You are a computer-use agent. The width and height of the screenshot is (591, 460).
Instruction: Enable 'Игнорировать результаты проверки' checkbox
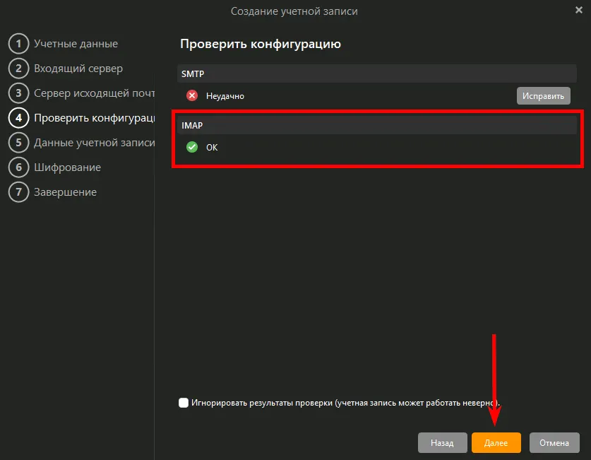click(184, 403)
